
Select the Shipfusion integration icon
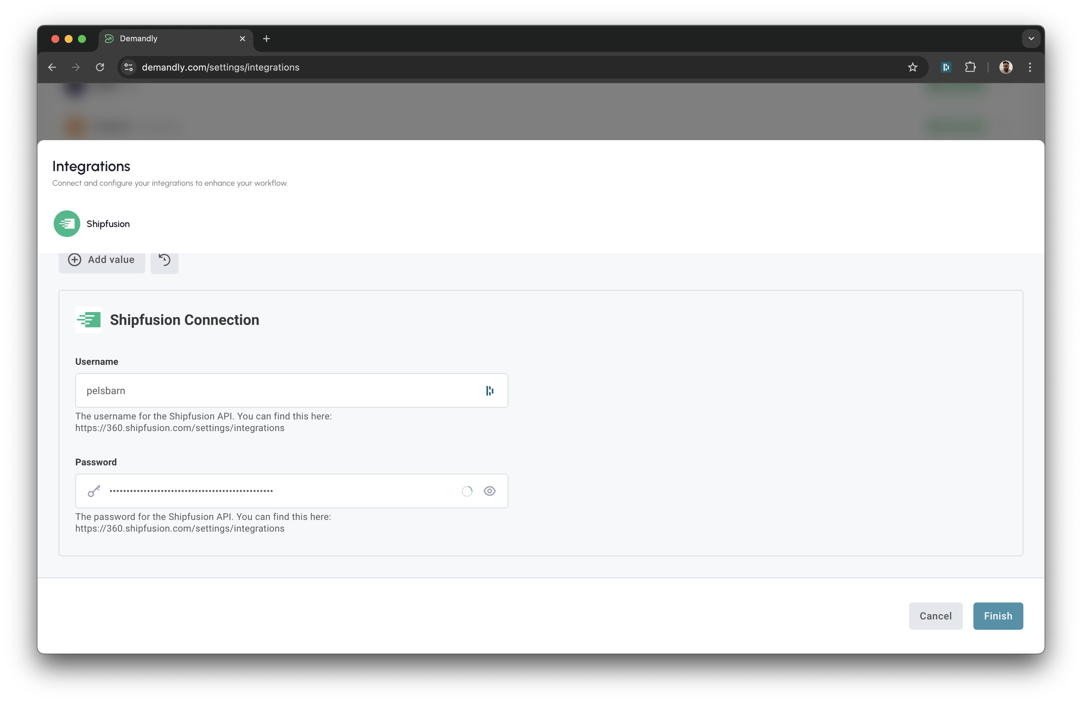point(66,223)
